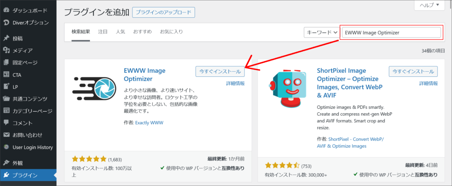The width and height of the screenshot is (452, 186).
Task: Click the プラグインを追加 page heading
Action: [97, 12]
